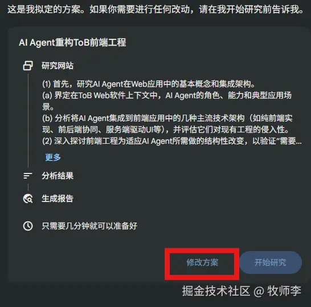Click the 只需要几分钟就可以准备好 time note
Screen dimensions: 311x307
tap(89, 226)
